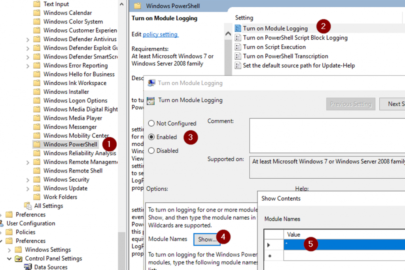Click the Windows Messenger folder icon
The height and width of the screenshot is (270, 405).
click(x=37, y=127)
